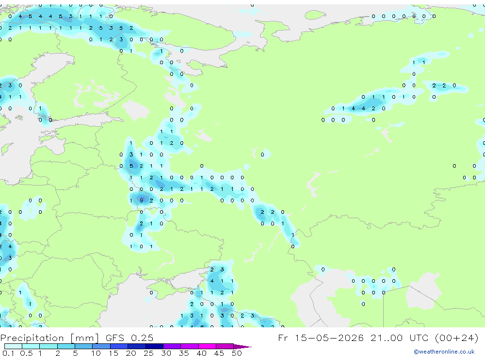This screenshot has width=485, height=356.
Task: Pick the lightest cyan 0.1–0.5 legend swatch
Action: (x=13, y=346)
